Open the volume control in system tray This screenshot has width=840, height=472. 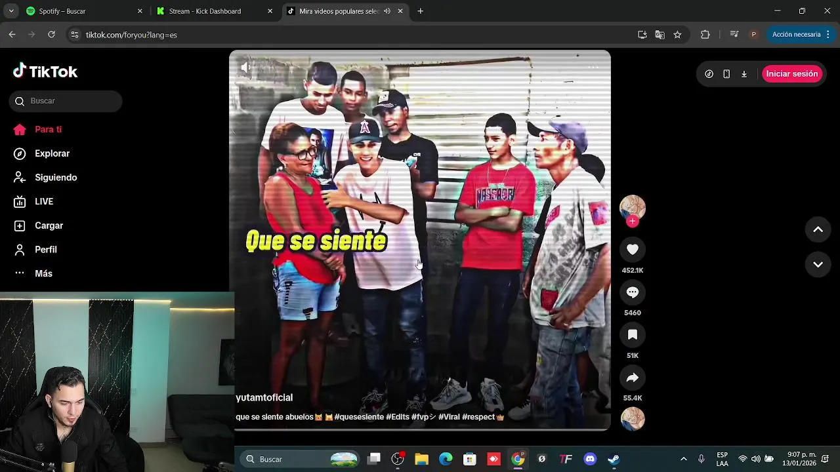tap(756, 460)
